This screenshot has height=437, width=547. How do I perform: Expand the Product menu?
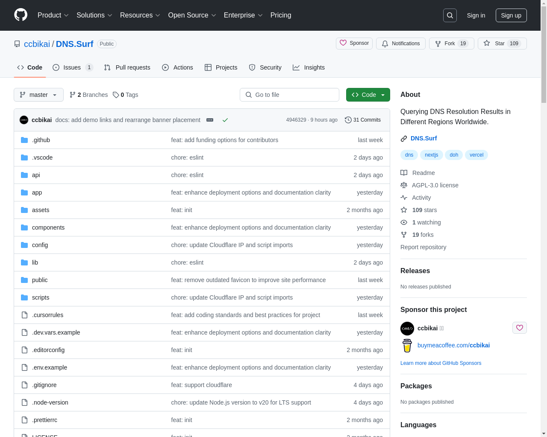point(53,15)
